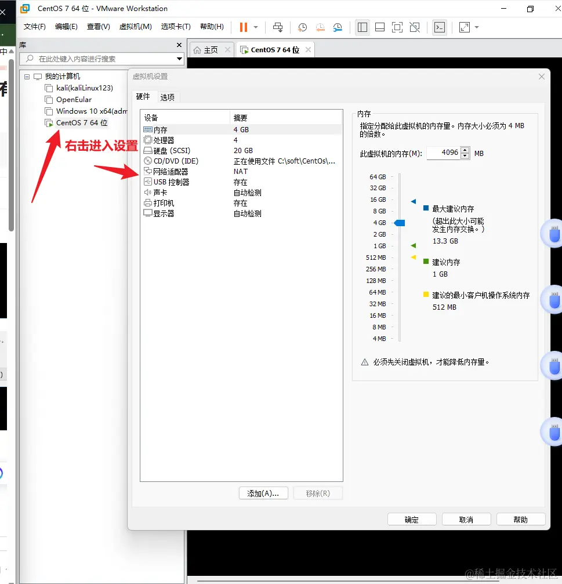Select the 网络适配器 device row
Viewport: 562px width, 584px height.
click(241, 171)
